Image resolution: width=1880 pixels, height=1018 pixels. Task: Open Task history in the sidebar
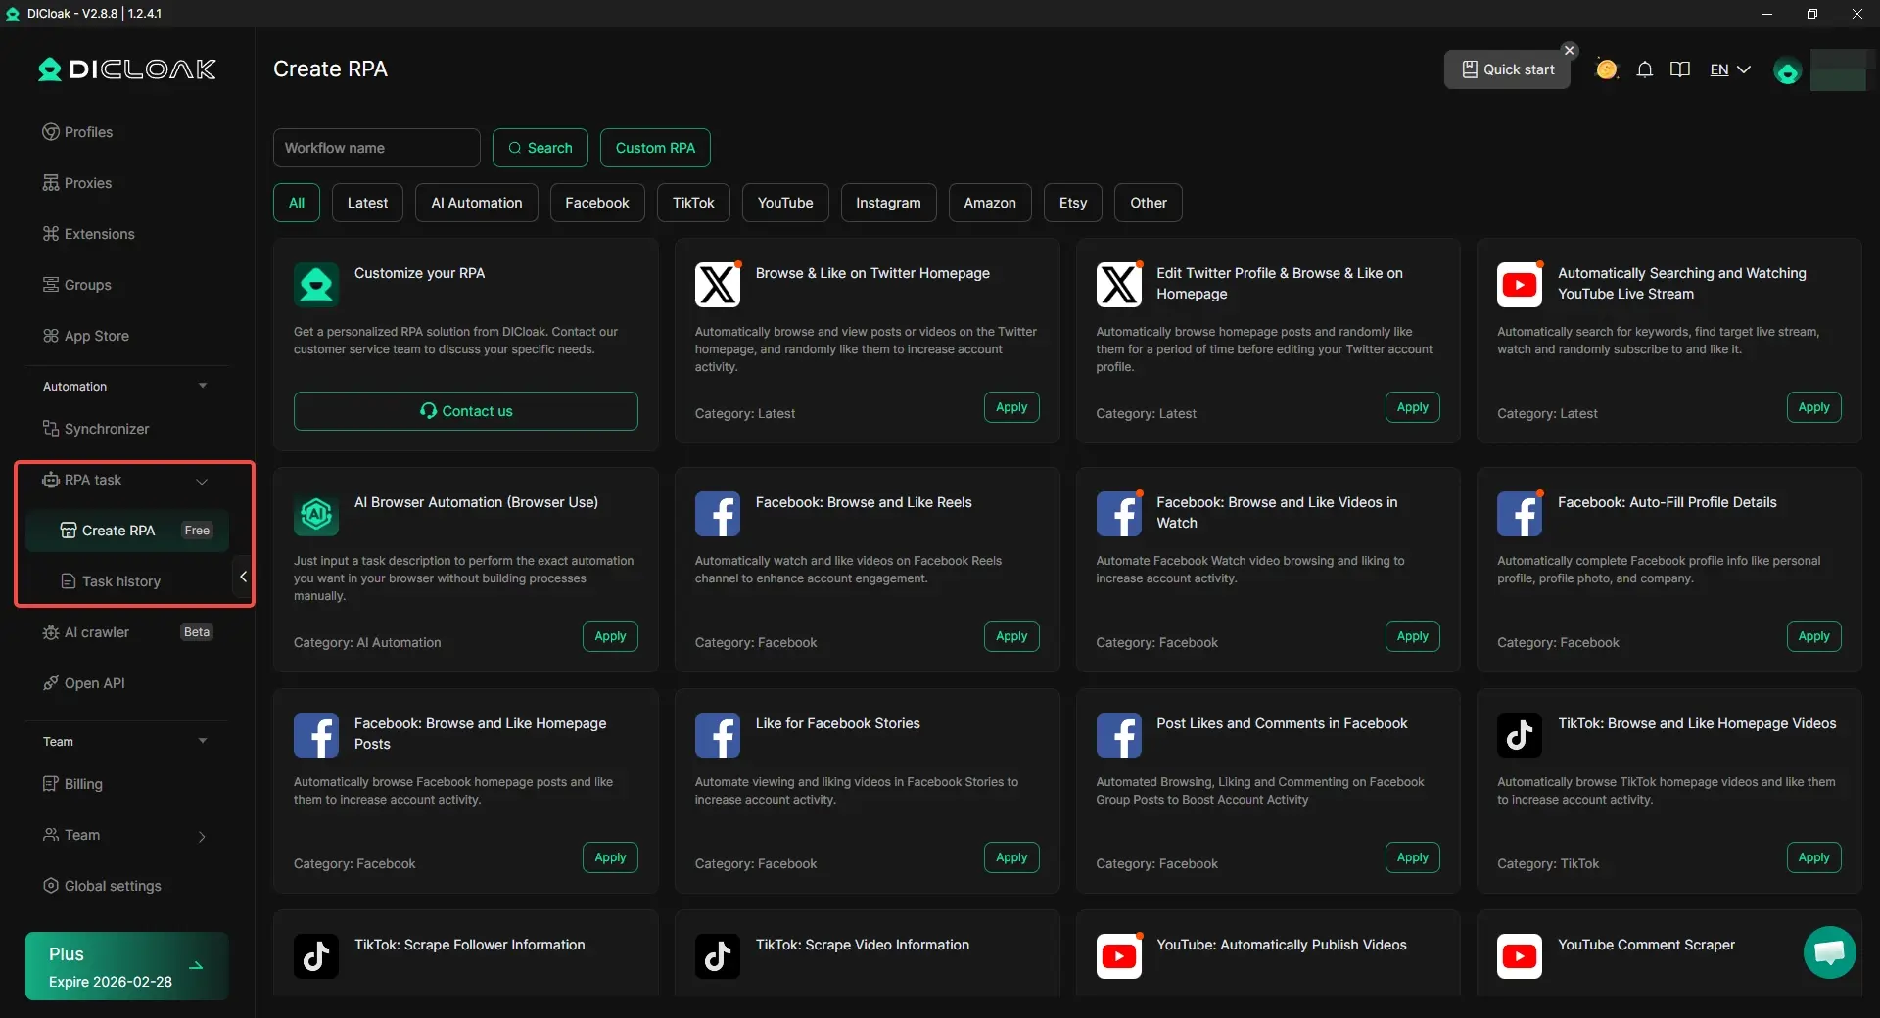pyautogui.click(x=120, y=581)
